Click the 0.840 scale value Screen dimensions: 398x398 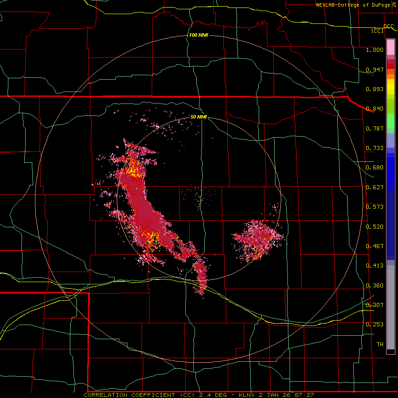click(x=375, y=109)
